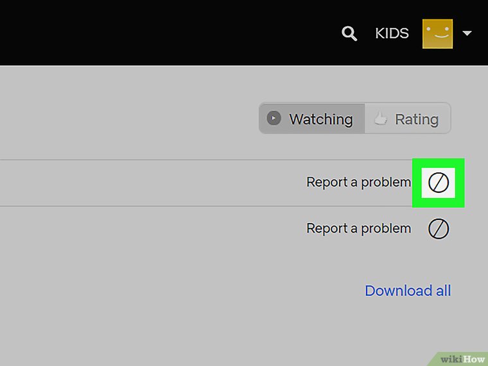This screenshot has height=366, width=488.
Task: Click the play icon in Watching
Action: [x=274, y=118]
